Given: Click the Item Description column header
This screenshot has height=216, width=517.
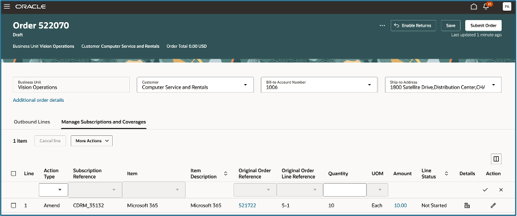Looking at the screenshot, I should (x=203, y=173).
